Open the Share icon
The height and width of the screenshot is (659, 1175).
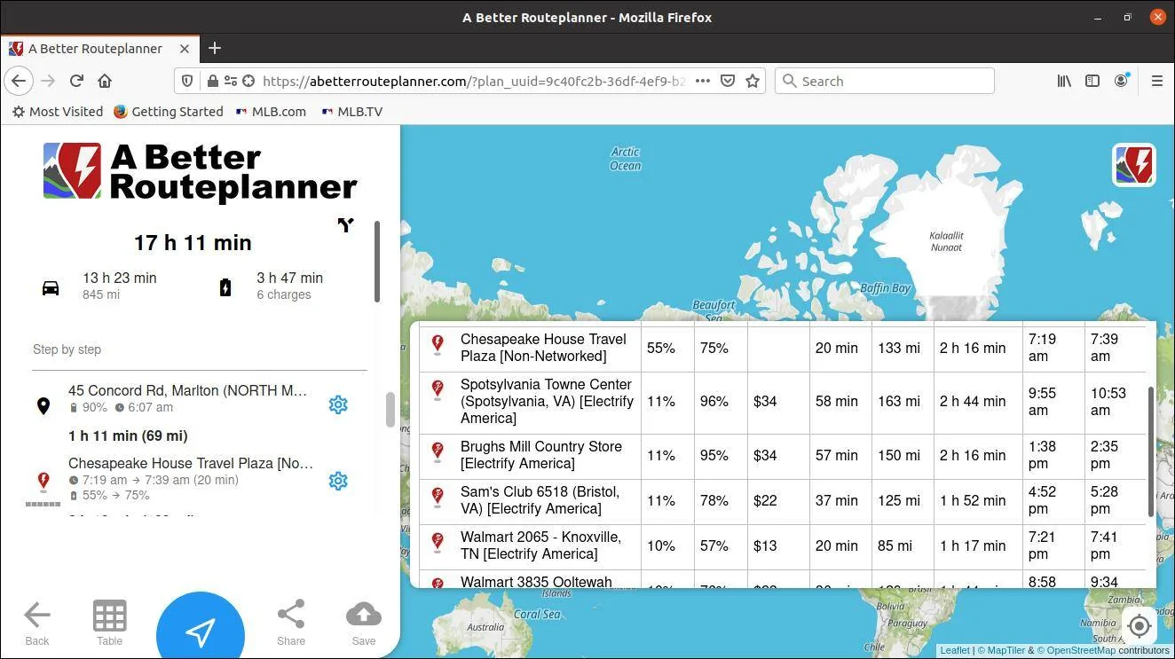pos(291,614)
